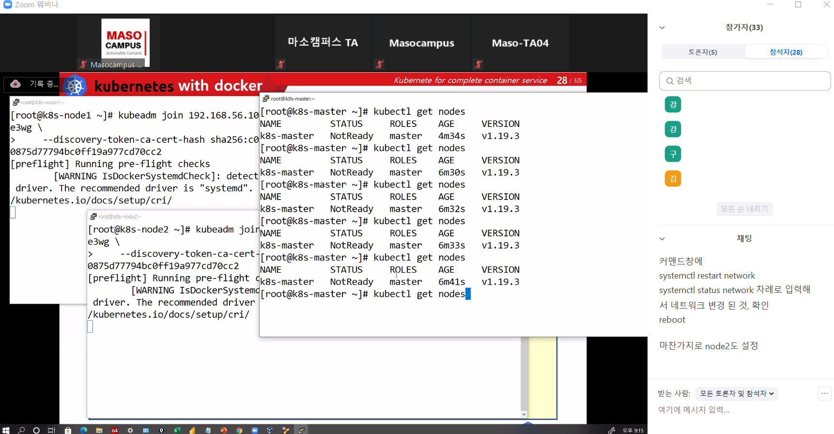Viewport: 834px width, 434px height.
Task: Collapse the 채팅 chat panel
Action: 662,239
